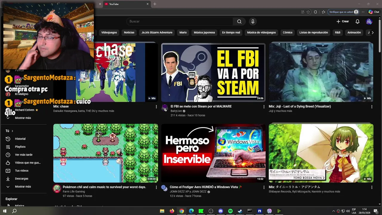Close the YouTube browser tab
Image resolution: width=382 pixels, height=215 pixels.
[147, 4]
